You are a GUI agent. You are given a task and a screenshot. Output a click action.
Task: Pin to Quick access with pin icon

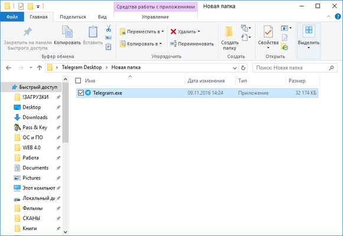(x=28, y=32)
